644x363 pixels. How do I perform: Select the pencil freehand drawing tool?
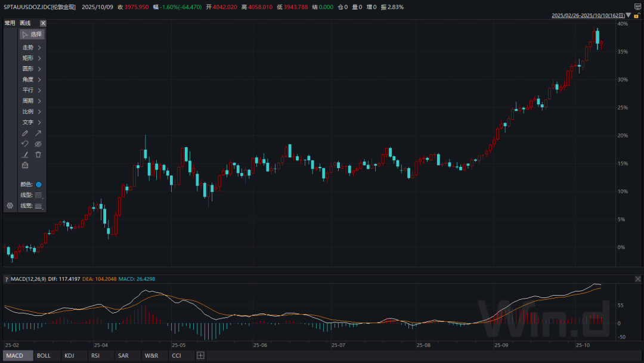25,133
